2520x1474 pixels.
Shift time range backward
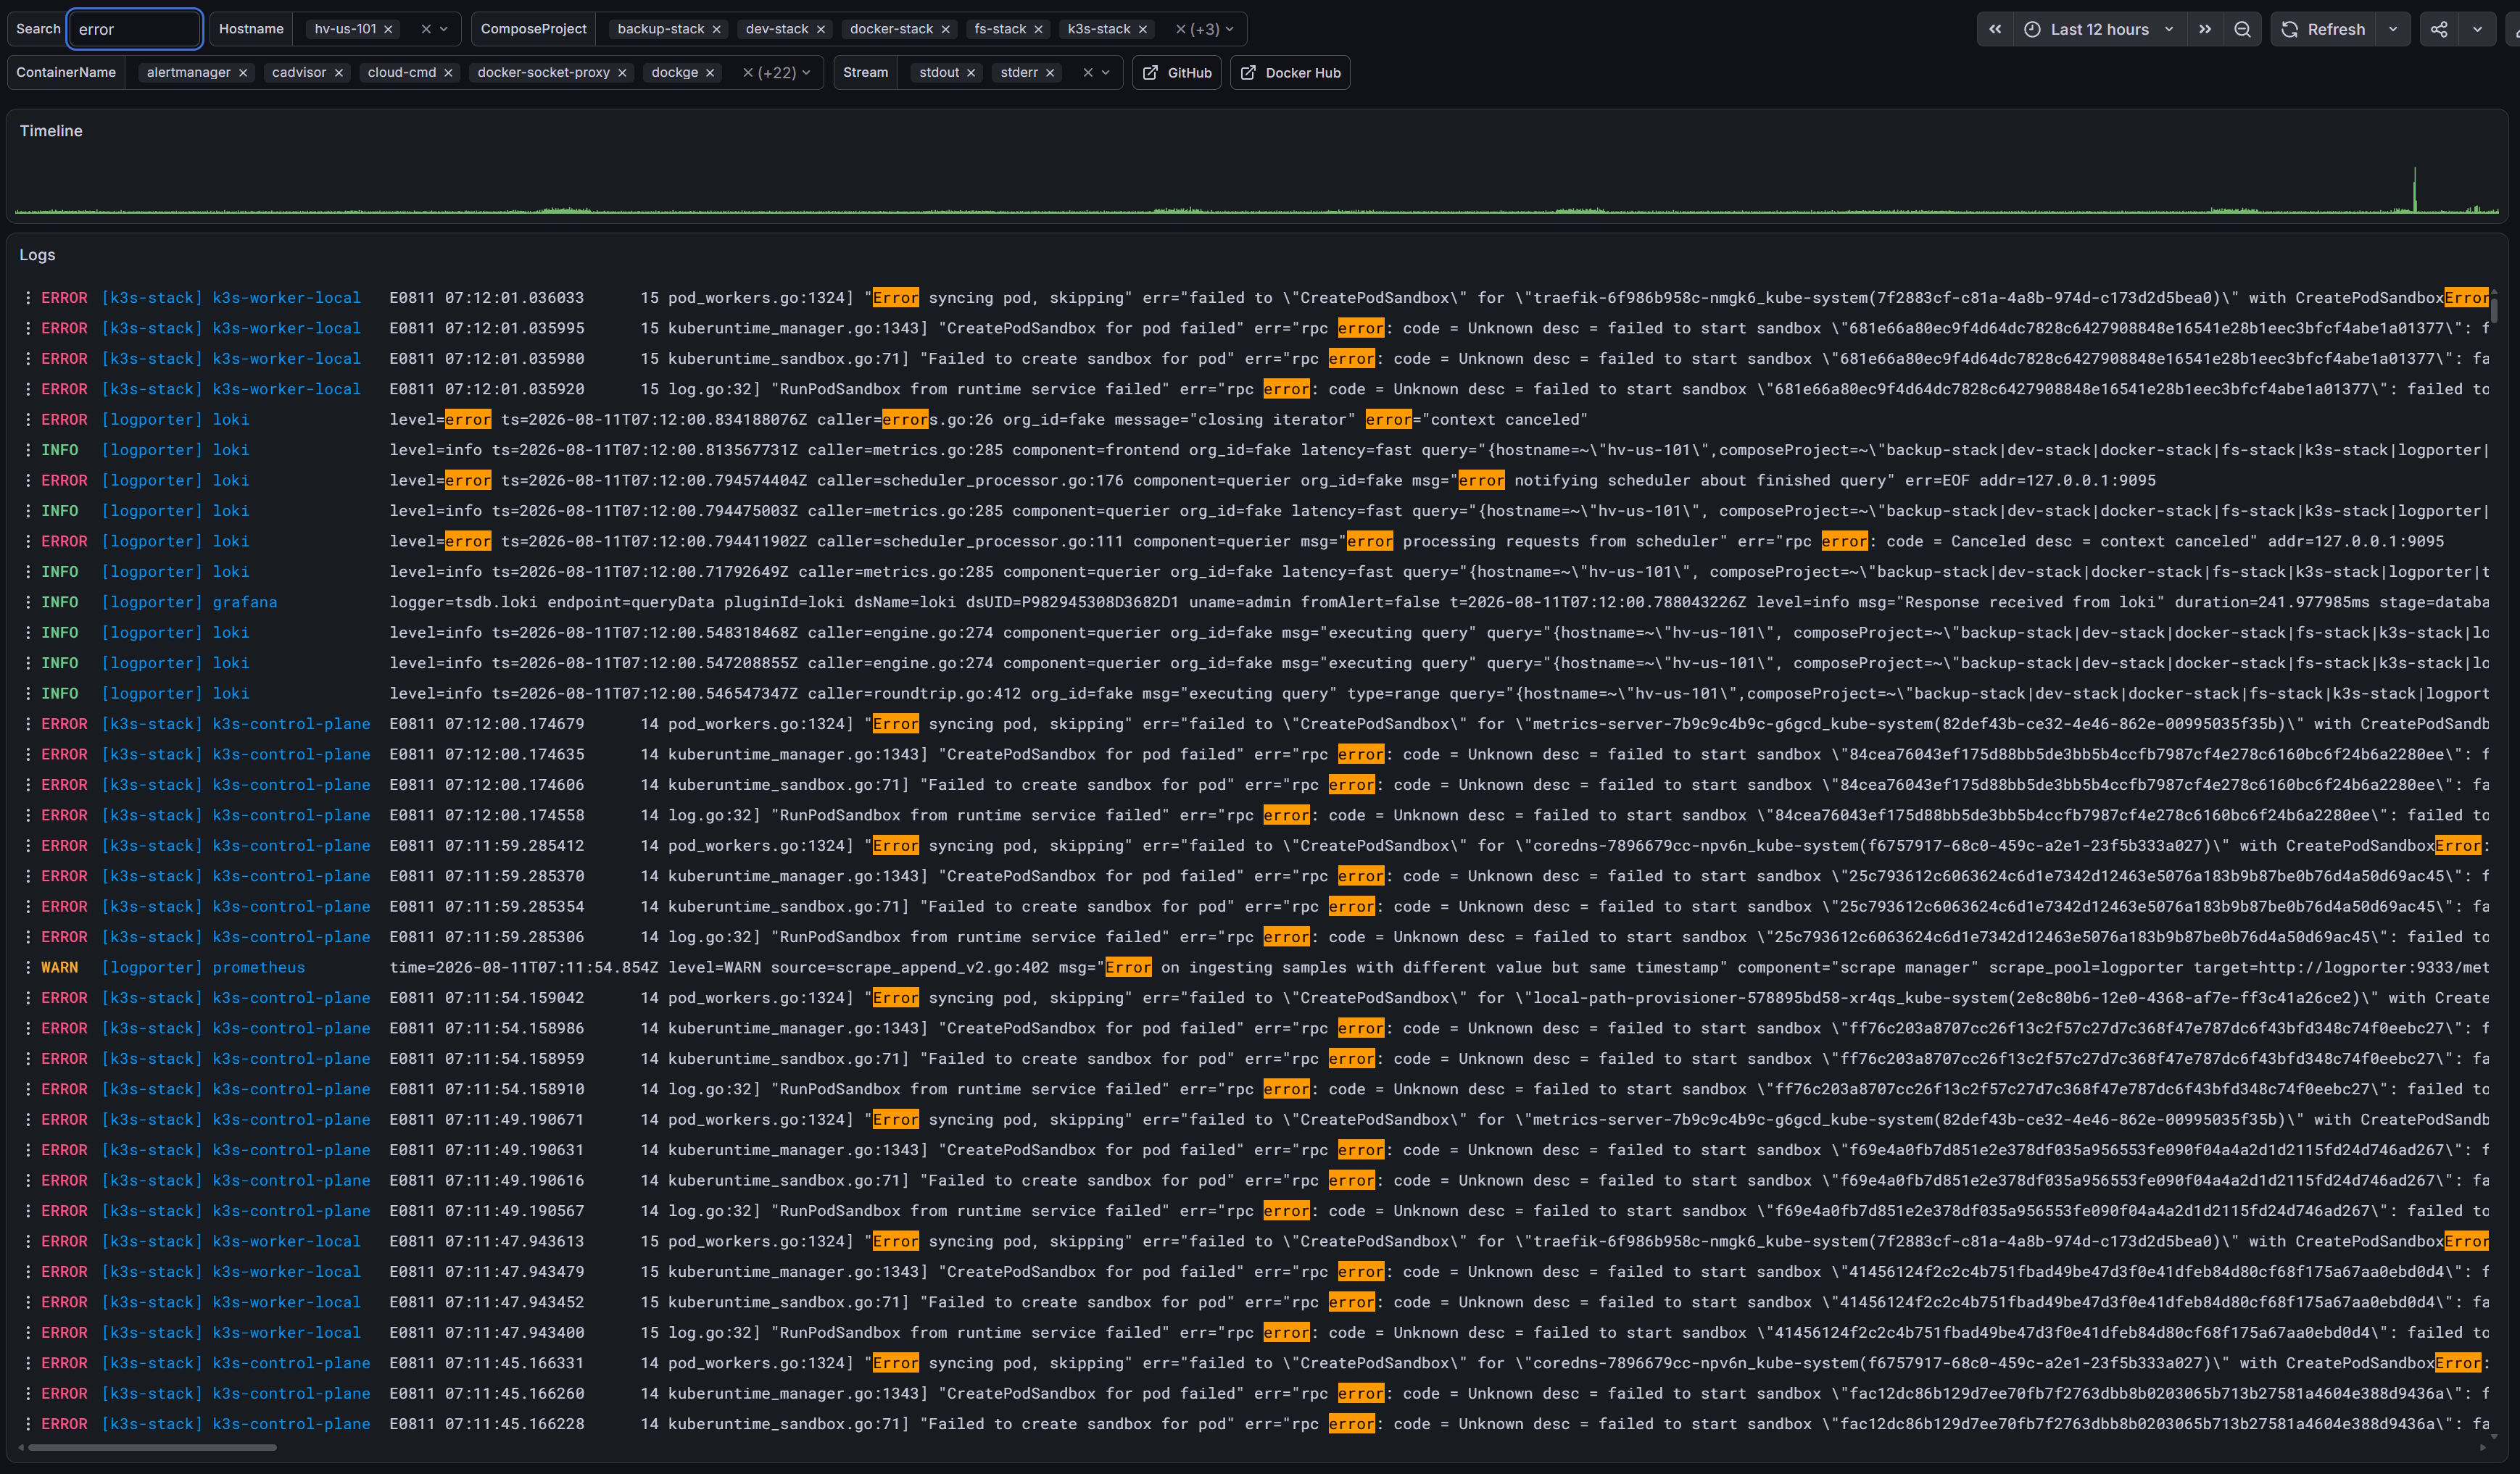point(1995,29)
